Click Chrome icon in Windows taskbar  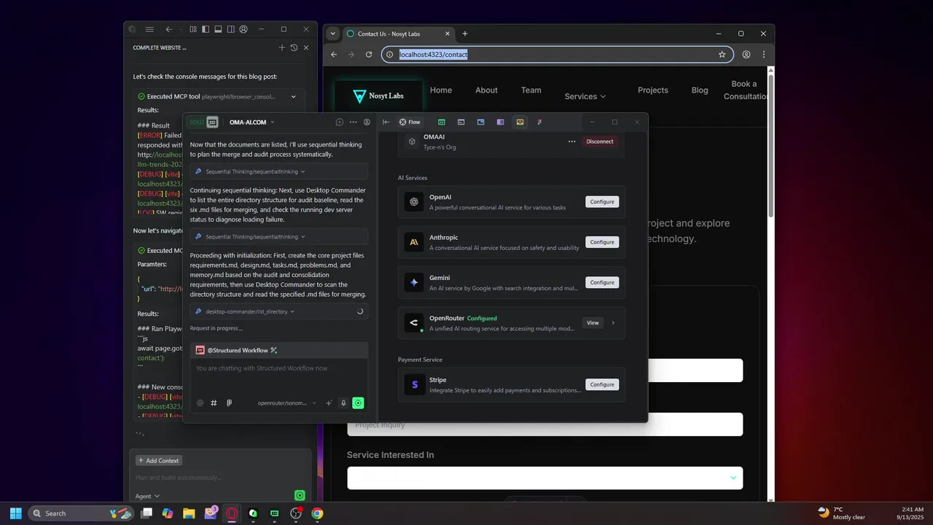[317, 513]
